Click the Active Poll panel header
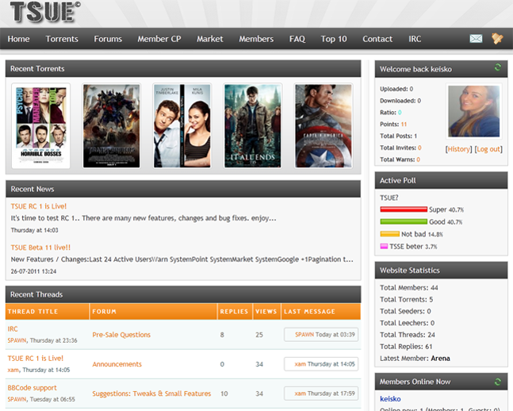513x411 pixels. (441, 180)
